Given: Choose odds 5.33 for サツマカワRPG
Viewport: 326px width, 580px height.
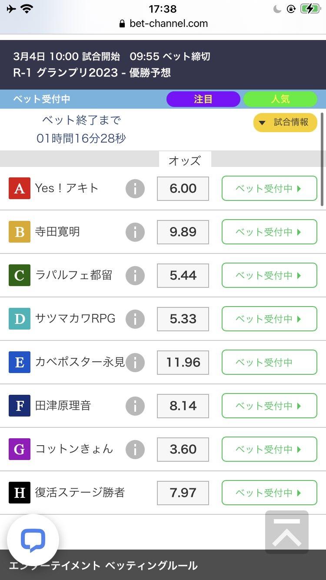Looking at the screenshot, I should (x=183, y=319).
